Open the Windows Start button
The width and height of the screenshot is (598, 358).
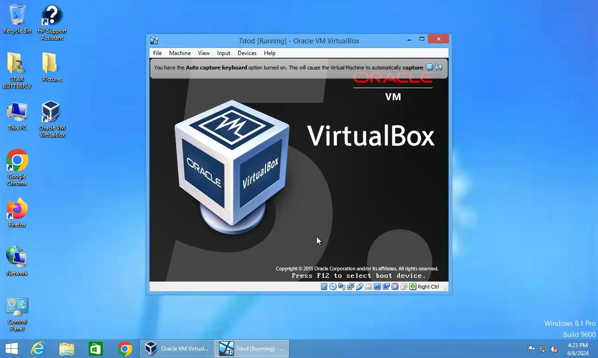click(x=11, y=349)
